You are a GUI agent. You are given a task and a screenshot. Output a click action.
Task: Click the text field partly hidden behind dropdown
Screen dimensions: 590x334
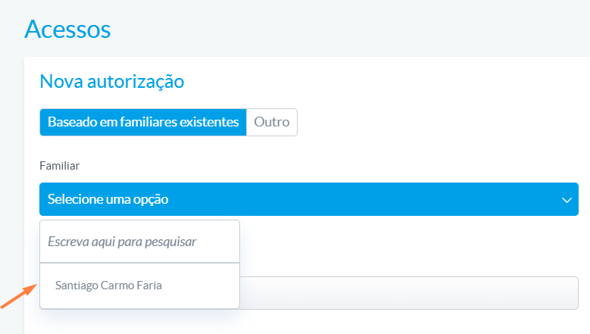tap(409, 293)
